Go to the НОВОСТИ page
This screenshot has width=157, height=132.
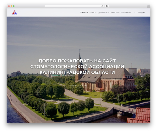(x=115, y=12)
